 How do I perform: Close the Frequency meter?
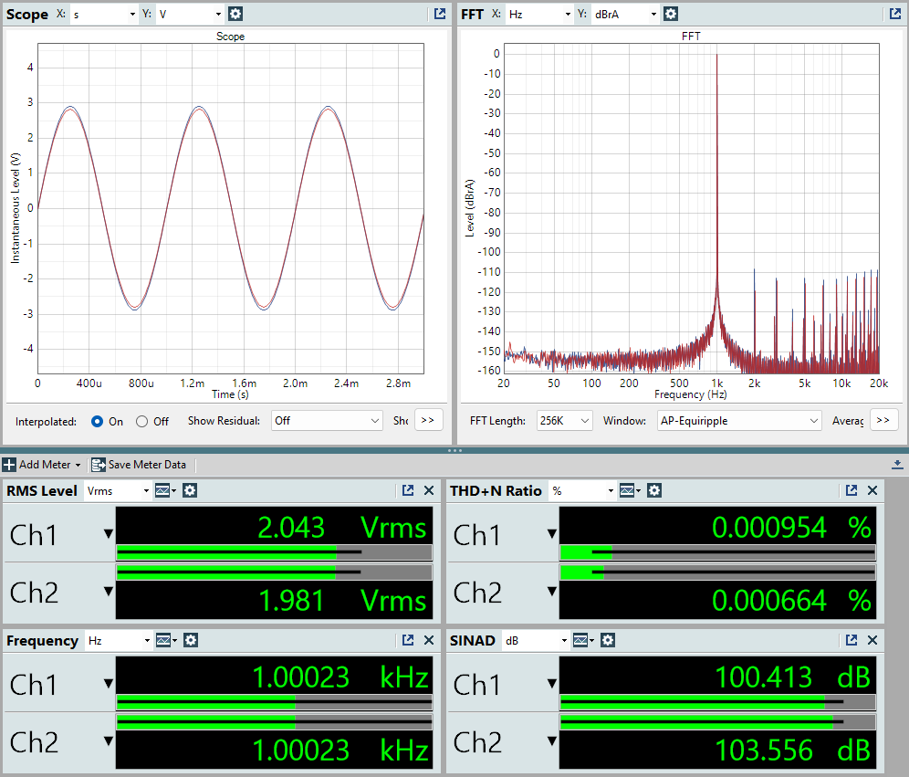[429, 640]
